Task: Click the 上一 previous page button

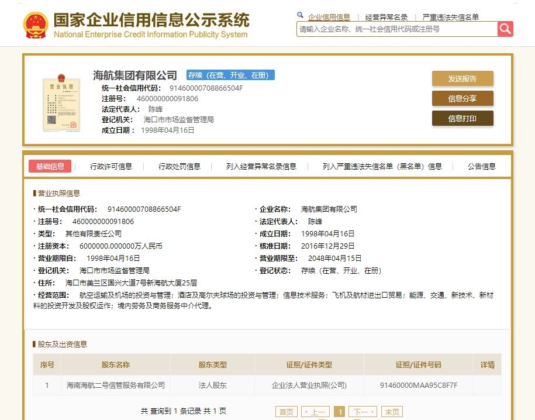Action: tap(315, 411)
